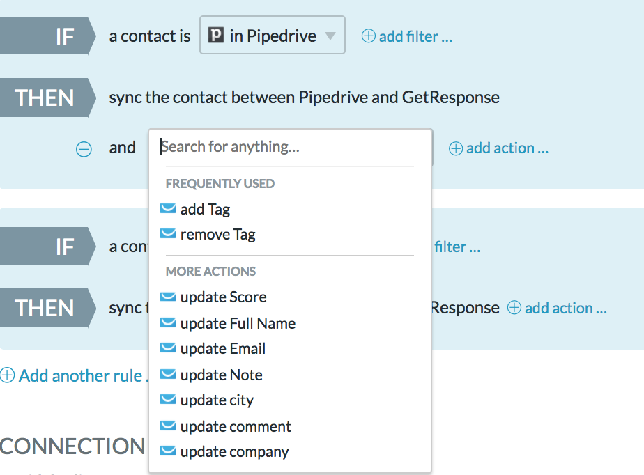
Task: Click envelope icon beside update comment
Action: point(167,426)
